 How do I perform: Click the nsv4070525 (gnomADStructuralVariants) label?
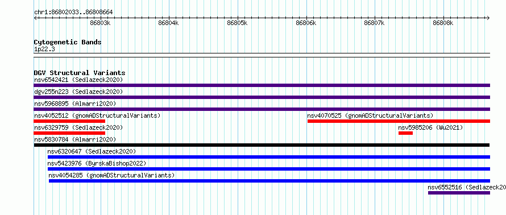pyautogui.click(x=370, y=115)
